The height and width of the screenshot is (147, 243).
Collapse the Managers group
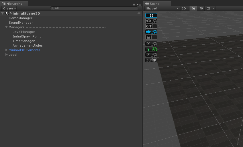tap(6, 27)
